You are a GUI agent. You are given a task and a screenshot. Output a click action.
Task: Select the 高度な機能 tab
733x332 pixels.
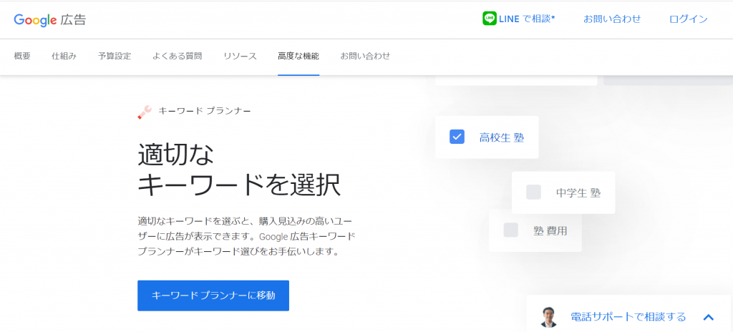(298, 56)
